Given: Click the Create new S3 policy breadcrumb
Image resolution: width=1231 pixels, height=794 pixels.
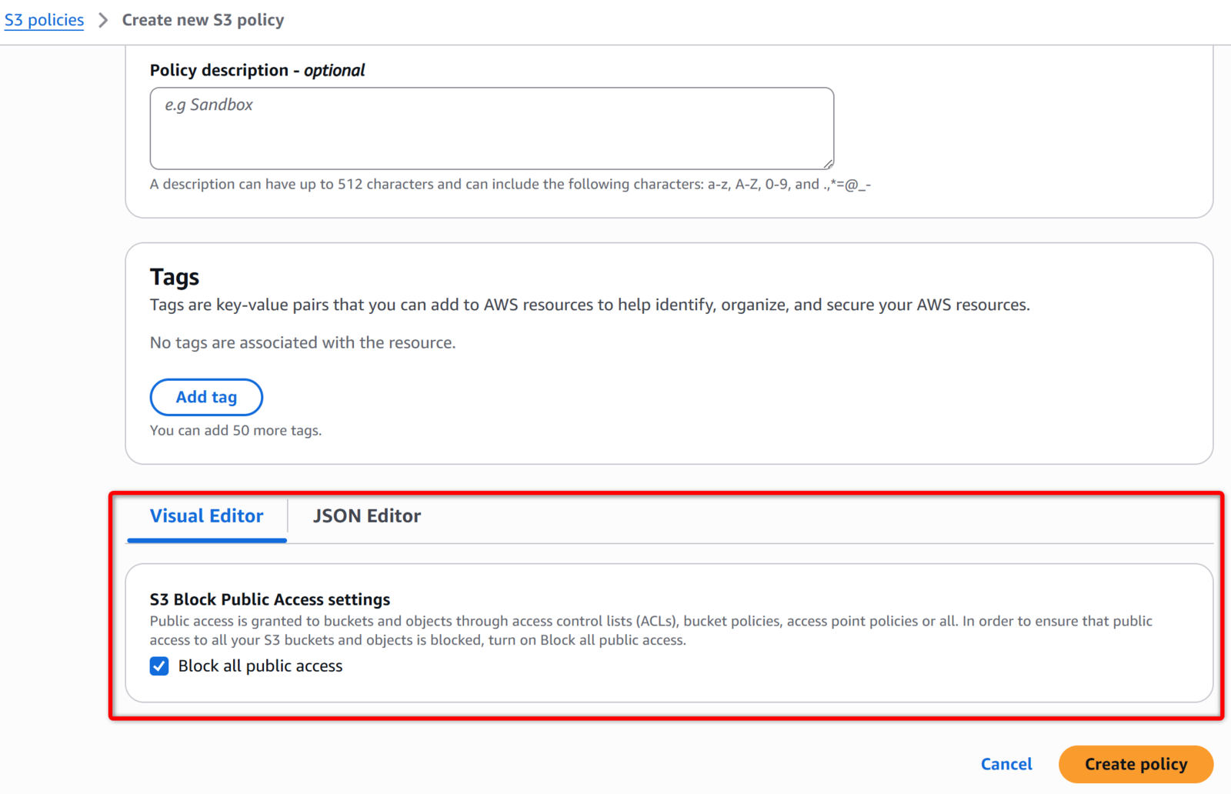Looking at the screenshot, I should coord(203,20).
